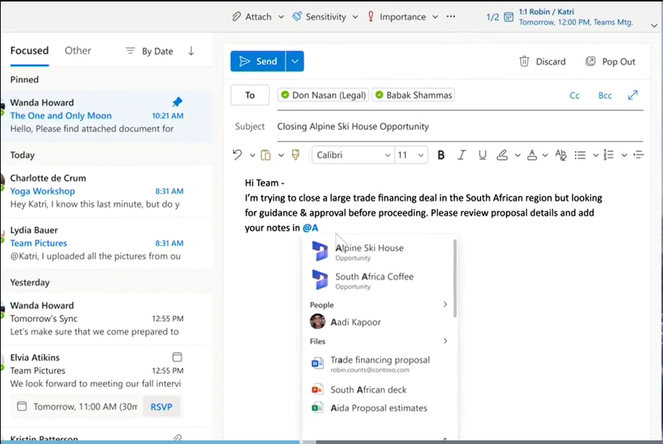Undo the last action
The height and width of the screenshot is (444, 663).
237,156
